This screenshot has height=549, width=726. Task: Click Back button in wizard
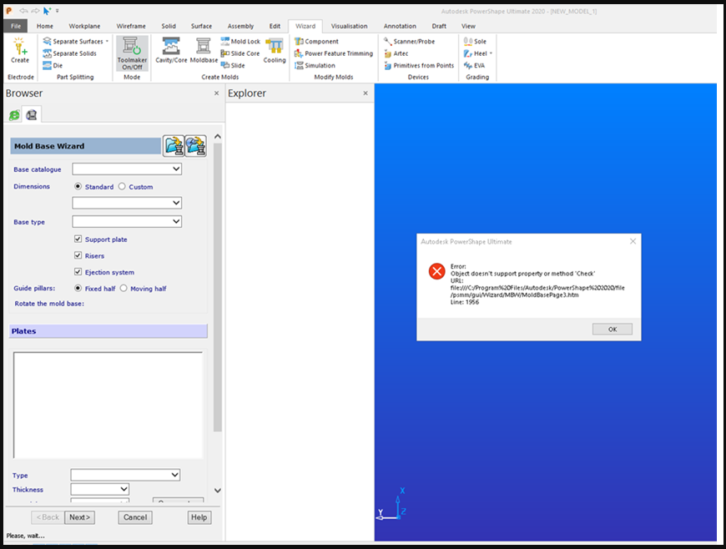click(48, 517)
